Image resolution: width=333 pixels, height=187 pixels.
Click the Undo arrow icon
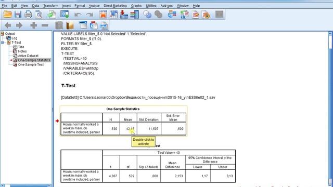tap(78, 15)
